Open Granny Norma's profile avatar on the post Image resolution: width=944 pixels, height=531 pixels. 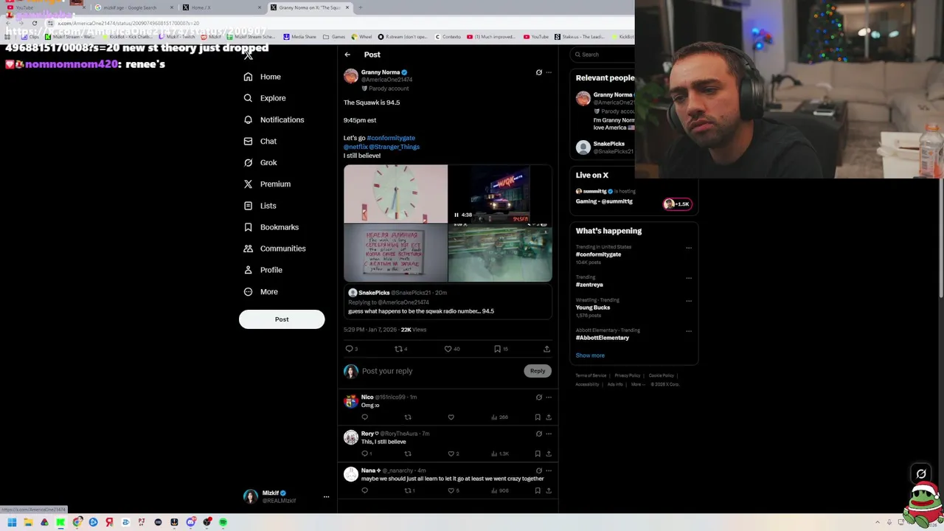click(x=351, y=76)
